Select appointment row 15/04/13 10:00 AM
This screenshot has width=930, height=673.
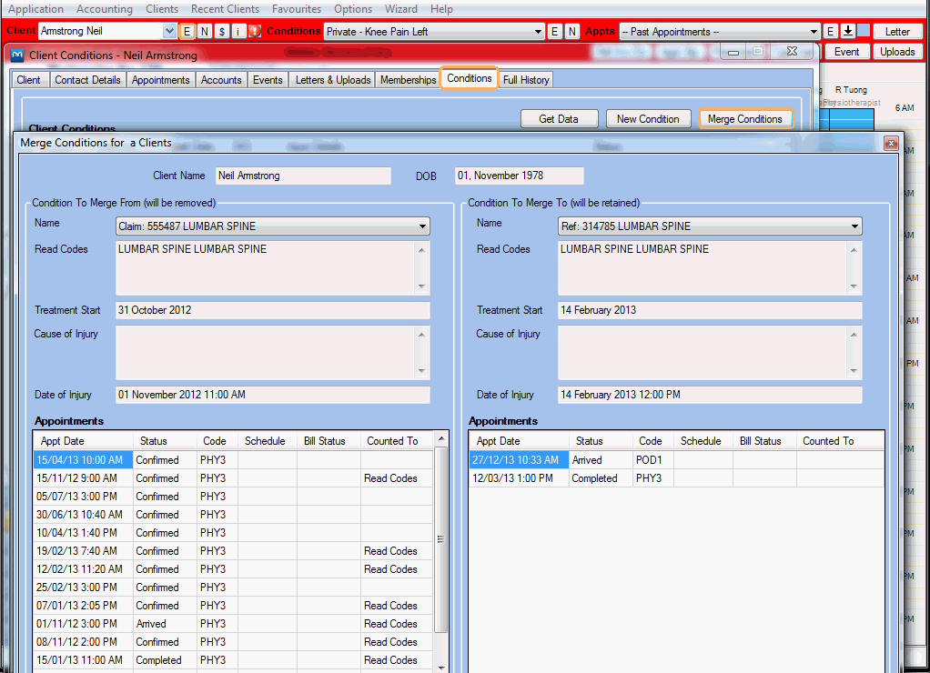pyautogui.click(x=233, y=460)
